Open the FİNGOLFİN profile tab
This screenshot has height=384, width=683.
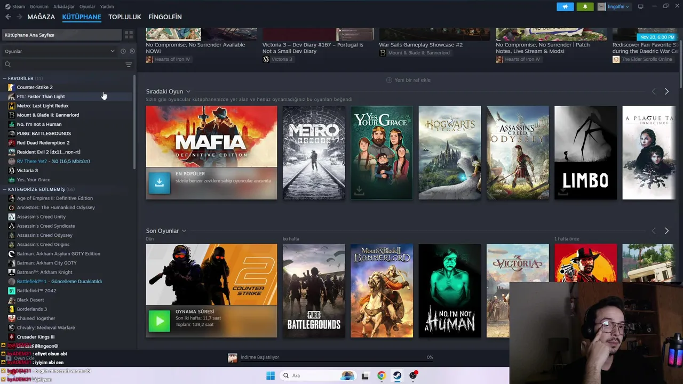tap(165, 17)
